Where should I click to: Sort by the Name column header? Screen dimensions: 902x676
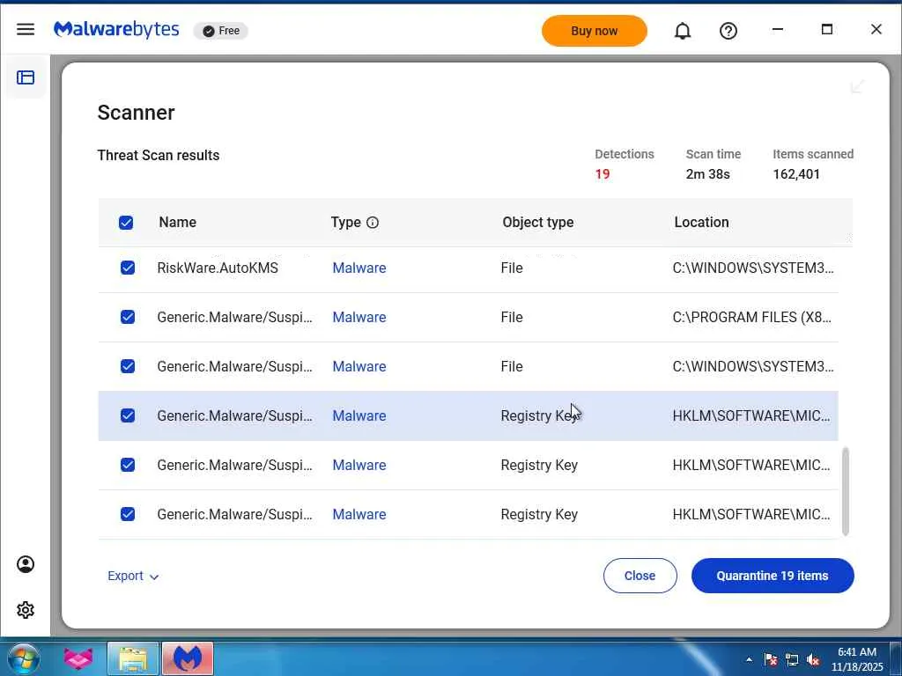click(x=178, y=223)
